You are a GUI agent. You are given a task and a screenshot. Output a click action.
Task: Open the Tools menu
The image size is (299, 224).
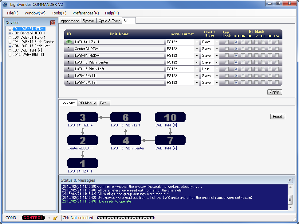point(59,13)
